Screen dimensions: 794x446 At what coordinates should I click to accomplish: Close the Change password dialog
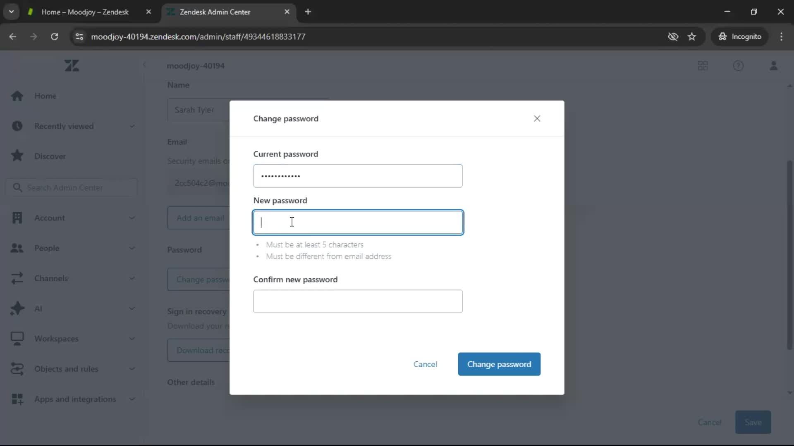[x=537, y=119]
